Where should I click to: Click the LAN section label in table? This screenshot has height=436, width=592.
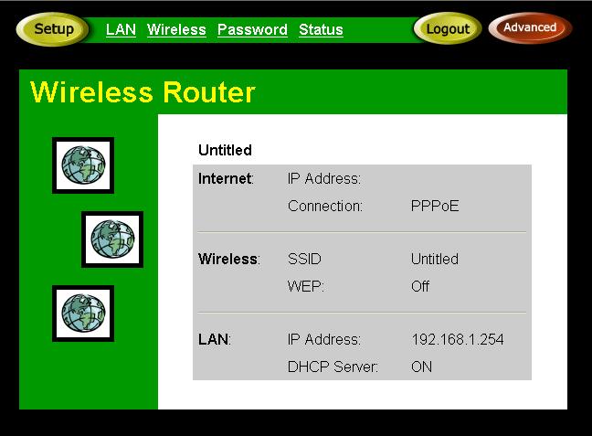(x=214, y=339)
